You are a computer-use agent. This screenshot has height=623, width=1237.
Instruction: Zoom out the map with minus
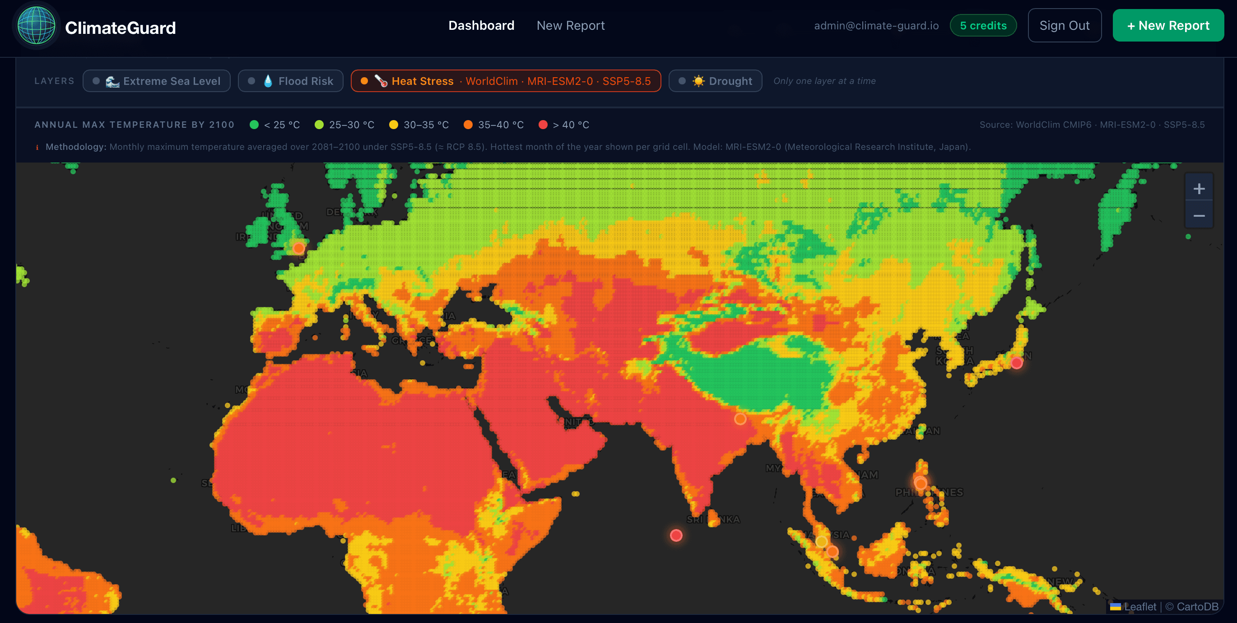[x=1199, y=216]
